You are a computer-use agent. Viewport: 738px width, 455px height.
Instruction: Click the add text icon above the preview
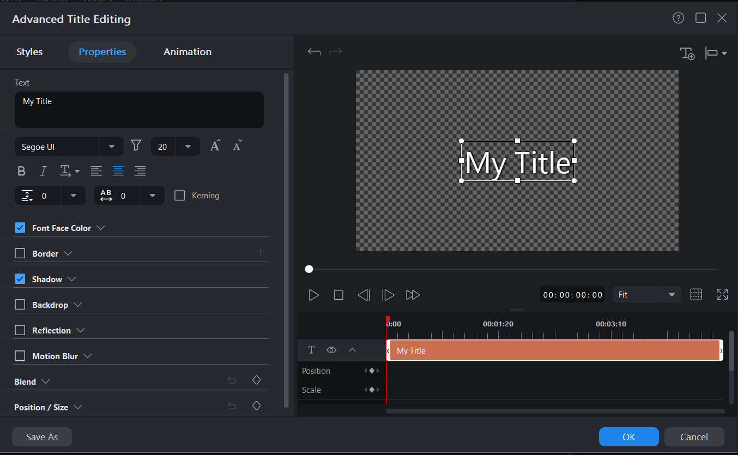[688, 53]
